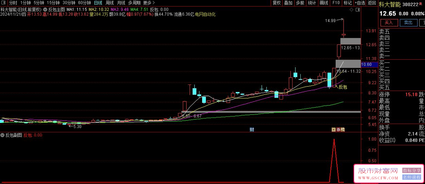
Task: Click the 涨停 15.18 value
Action: 411,94
